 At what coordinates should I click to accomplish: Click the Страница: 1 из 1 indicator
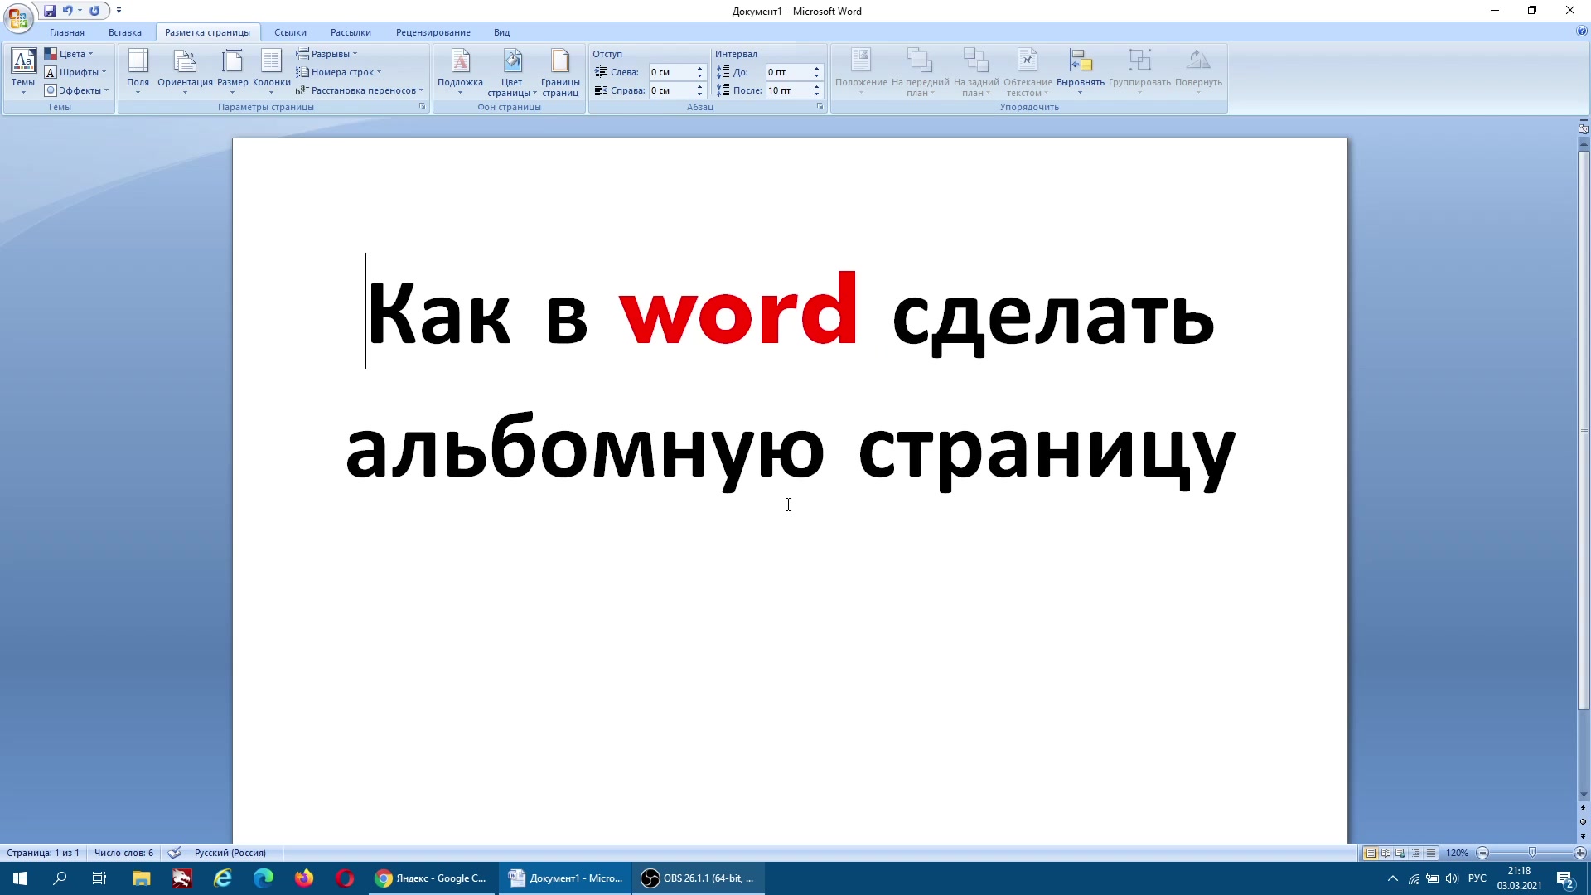coord(43,853)
